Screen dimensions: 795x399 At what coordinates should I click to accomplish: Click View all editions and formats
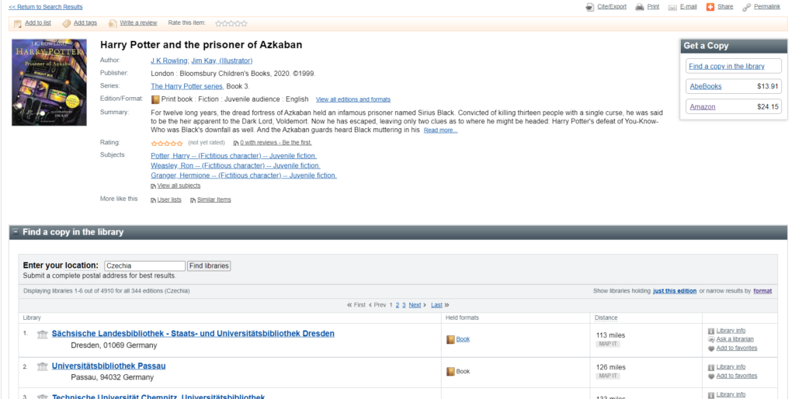(x=353, y=99)
